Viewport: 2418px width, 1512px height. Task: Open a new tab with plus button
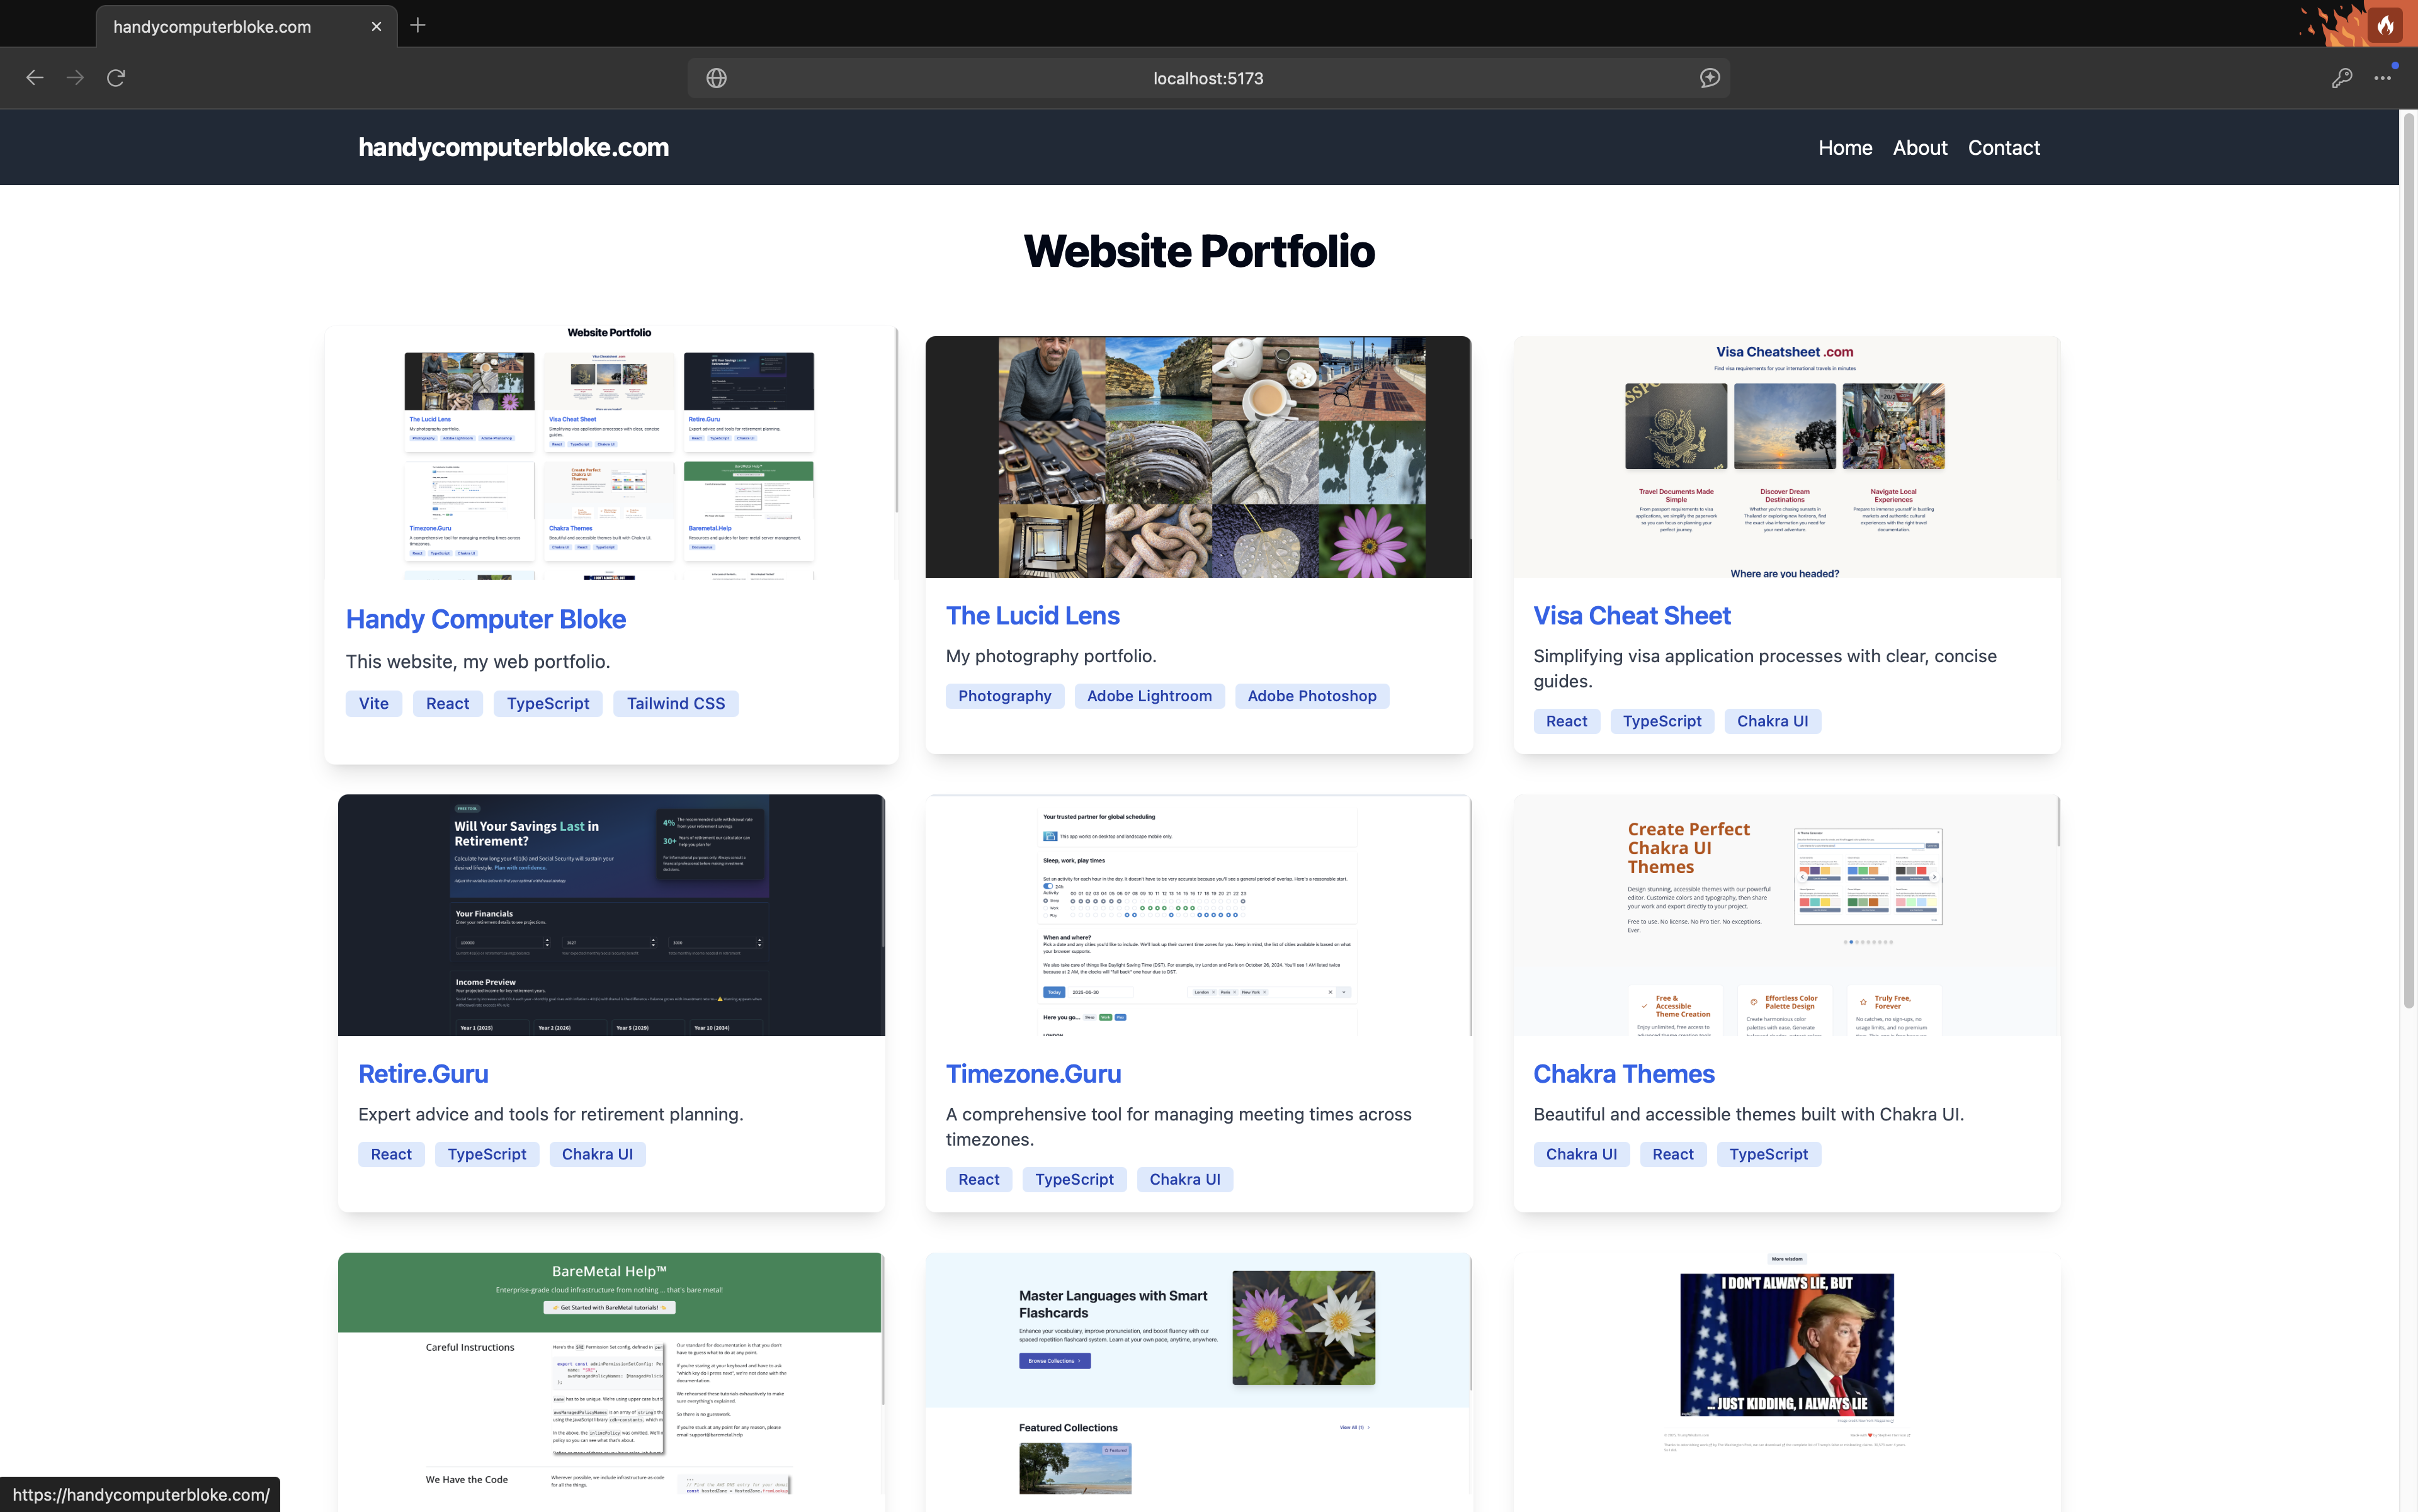(x=418, y=25)
